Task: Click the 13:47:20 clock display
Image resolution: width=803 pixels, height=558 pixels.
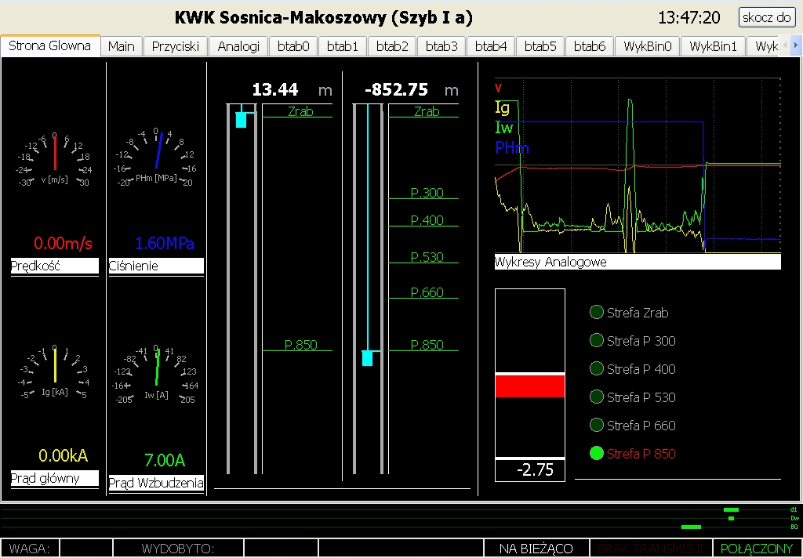Action: [689, 17]
